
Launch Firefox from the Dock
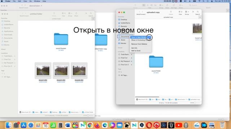tap(97, 125)
